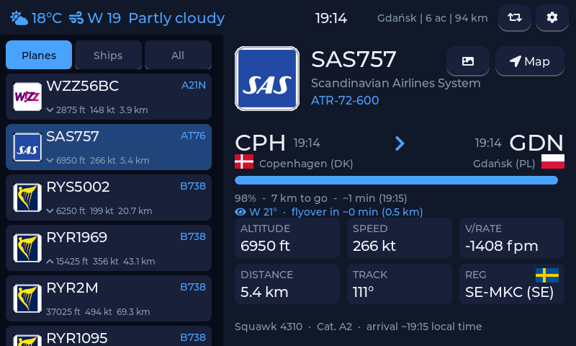Click the flight progress bar
The image size is (576, 346).
[397, 180]
